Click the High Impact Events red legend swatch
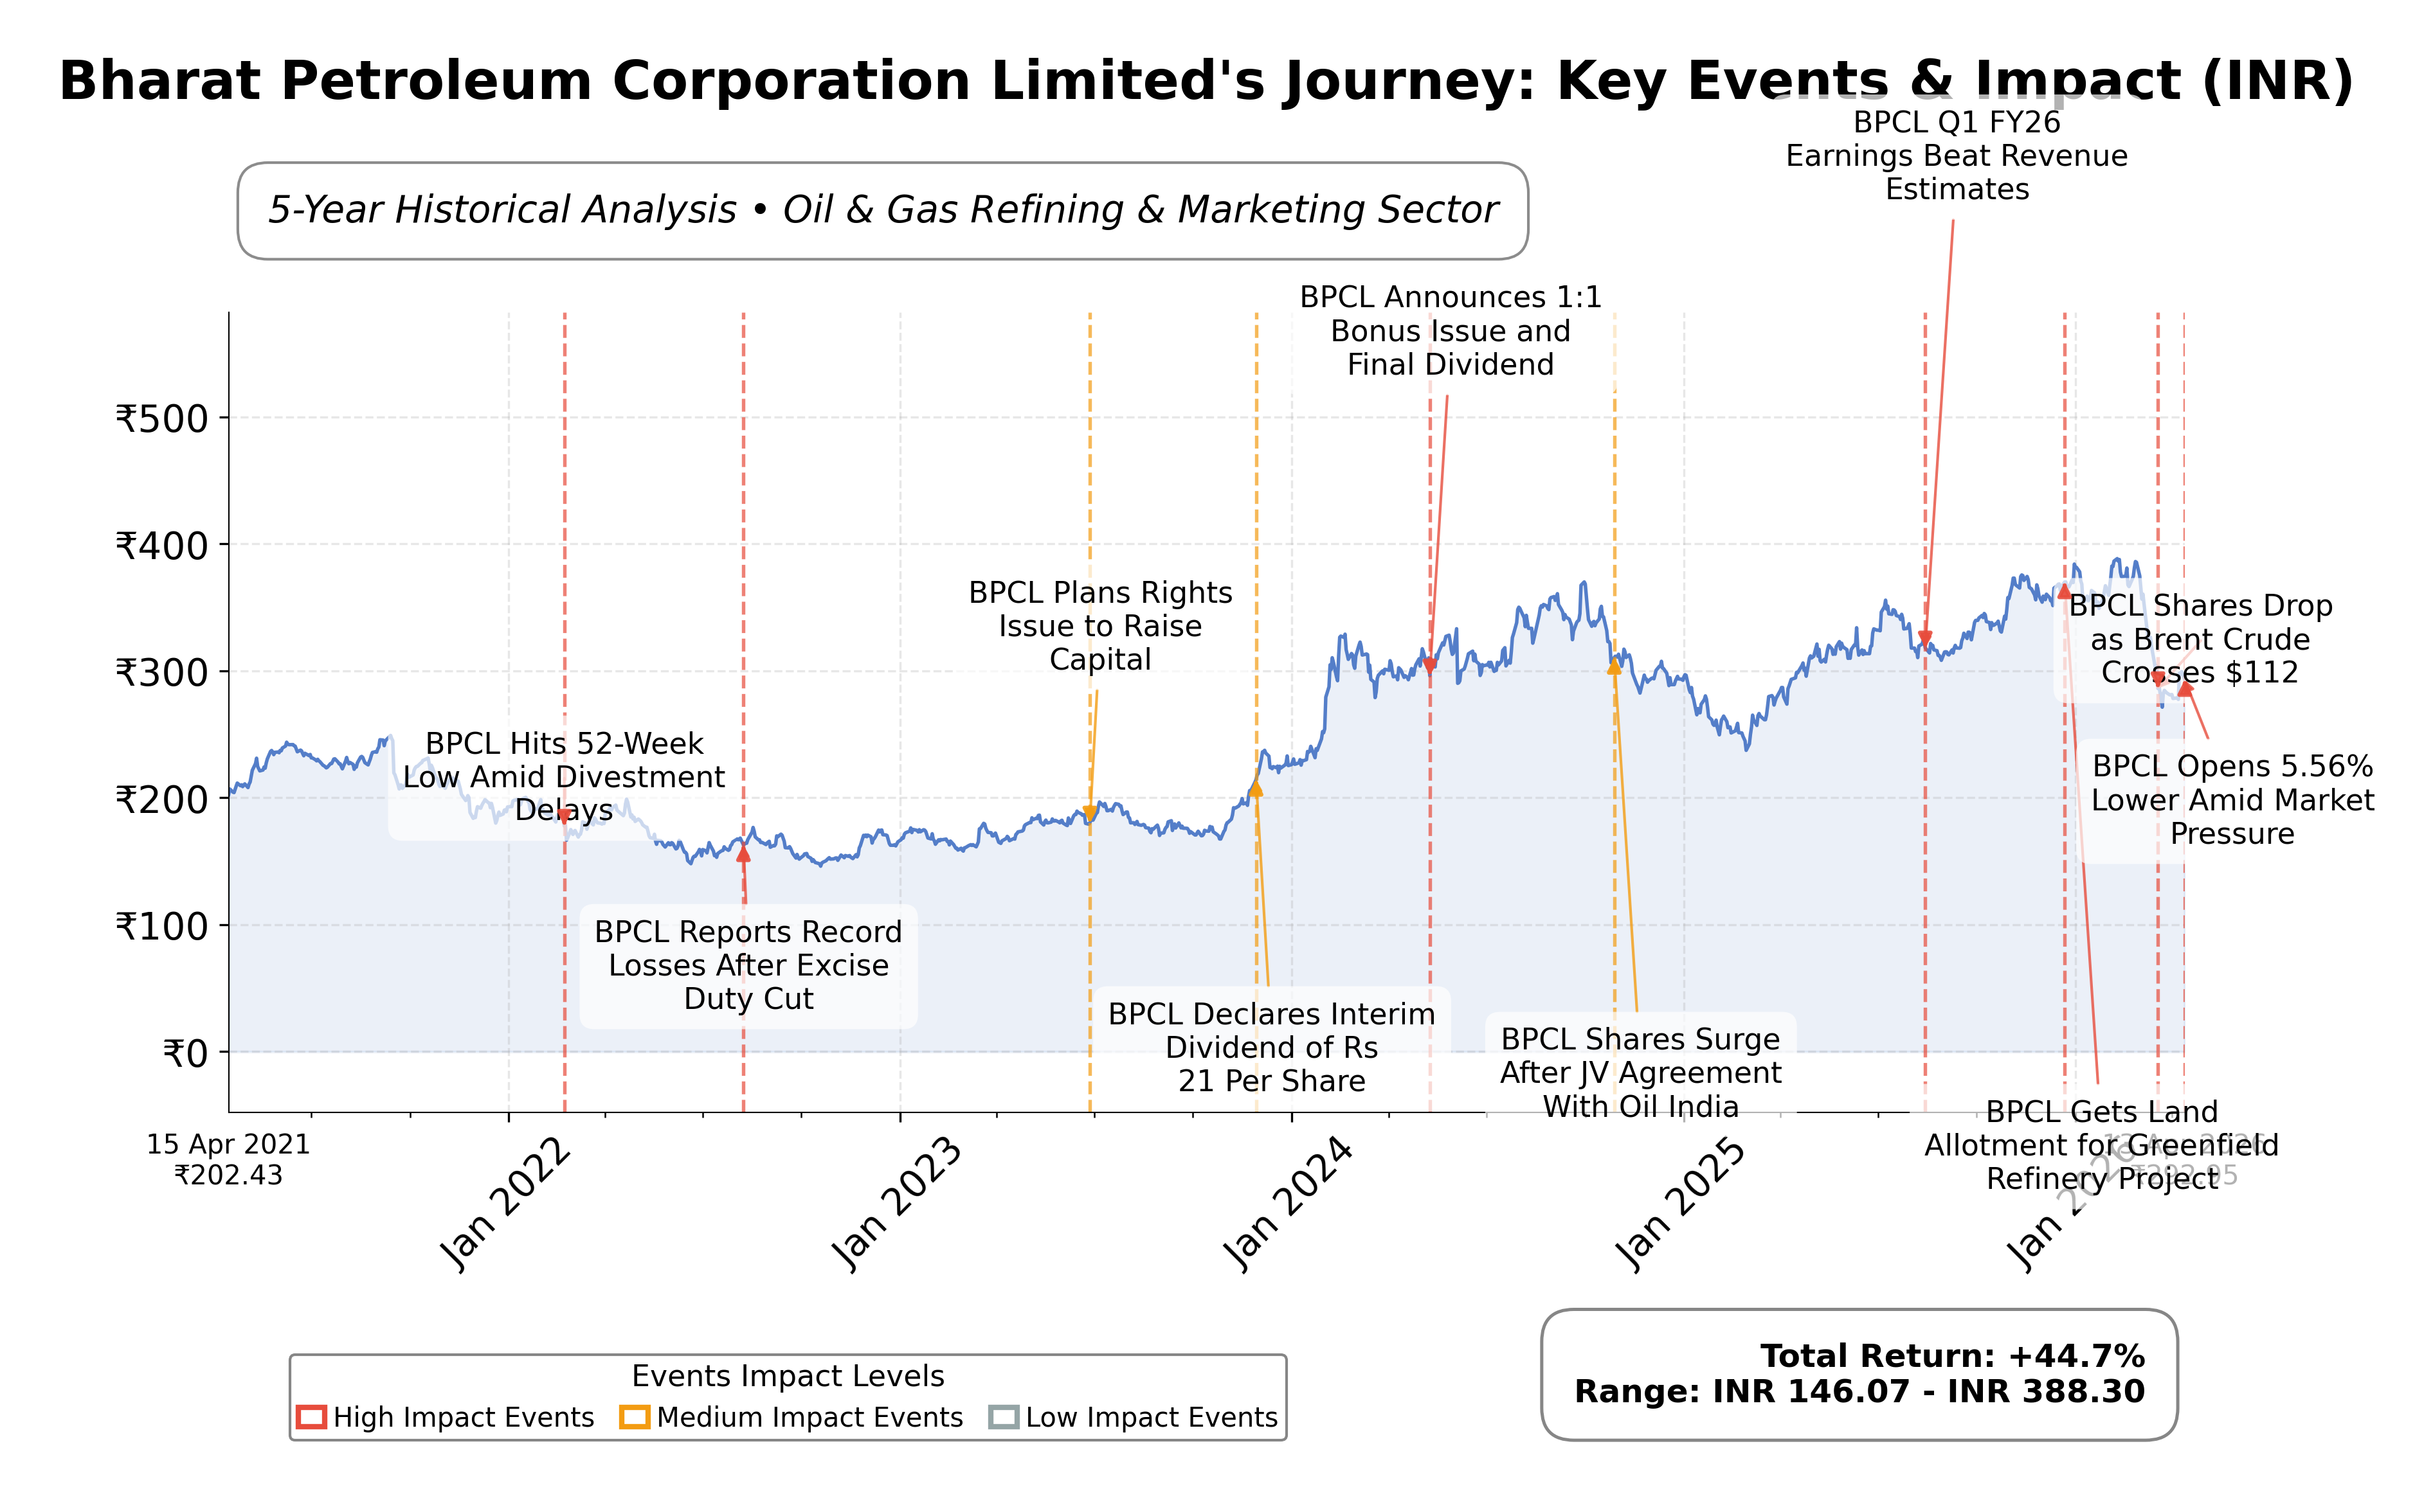The image size is (2433, 1498). pyautogui.click(x=311, y=1417)
